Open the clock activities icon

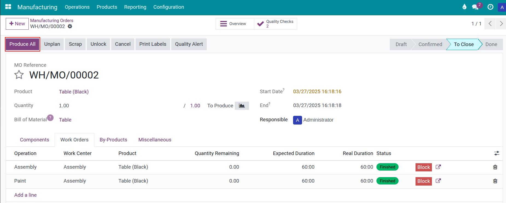point(490,7)
